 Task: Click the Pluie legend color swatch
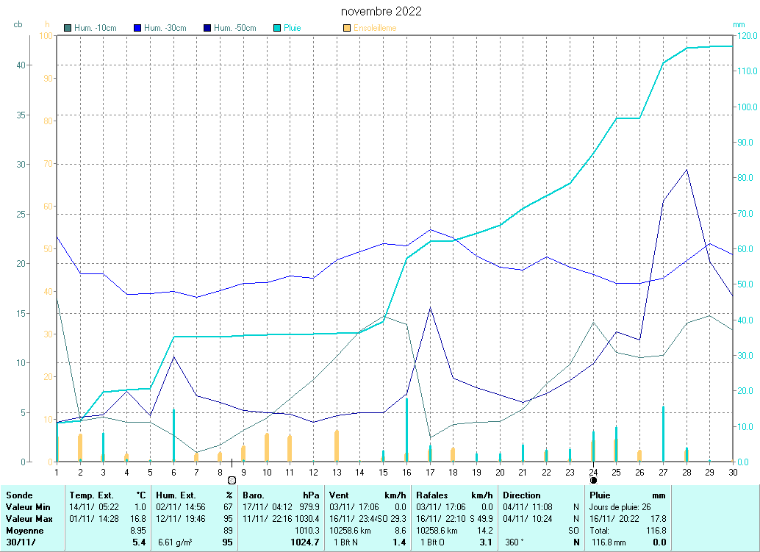point(277,28)
